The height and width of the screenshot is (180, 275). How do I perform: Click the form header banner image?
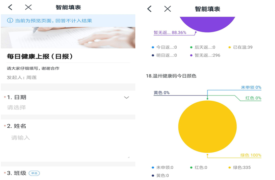click(x=68, y=37)
